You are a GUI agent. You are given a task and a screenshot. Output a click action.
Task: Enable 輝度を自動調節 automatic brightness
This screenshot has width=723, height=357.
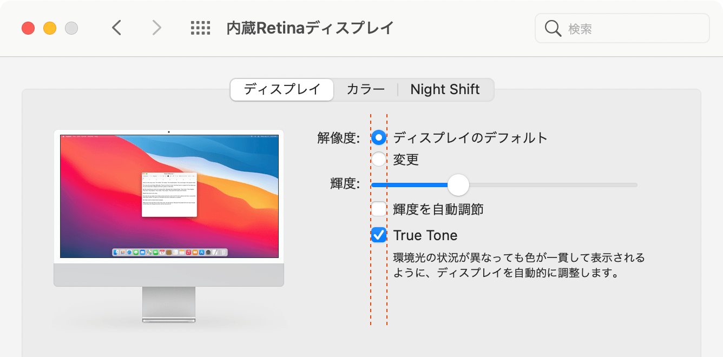coord(379,208)
